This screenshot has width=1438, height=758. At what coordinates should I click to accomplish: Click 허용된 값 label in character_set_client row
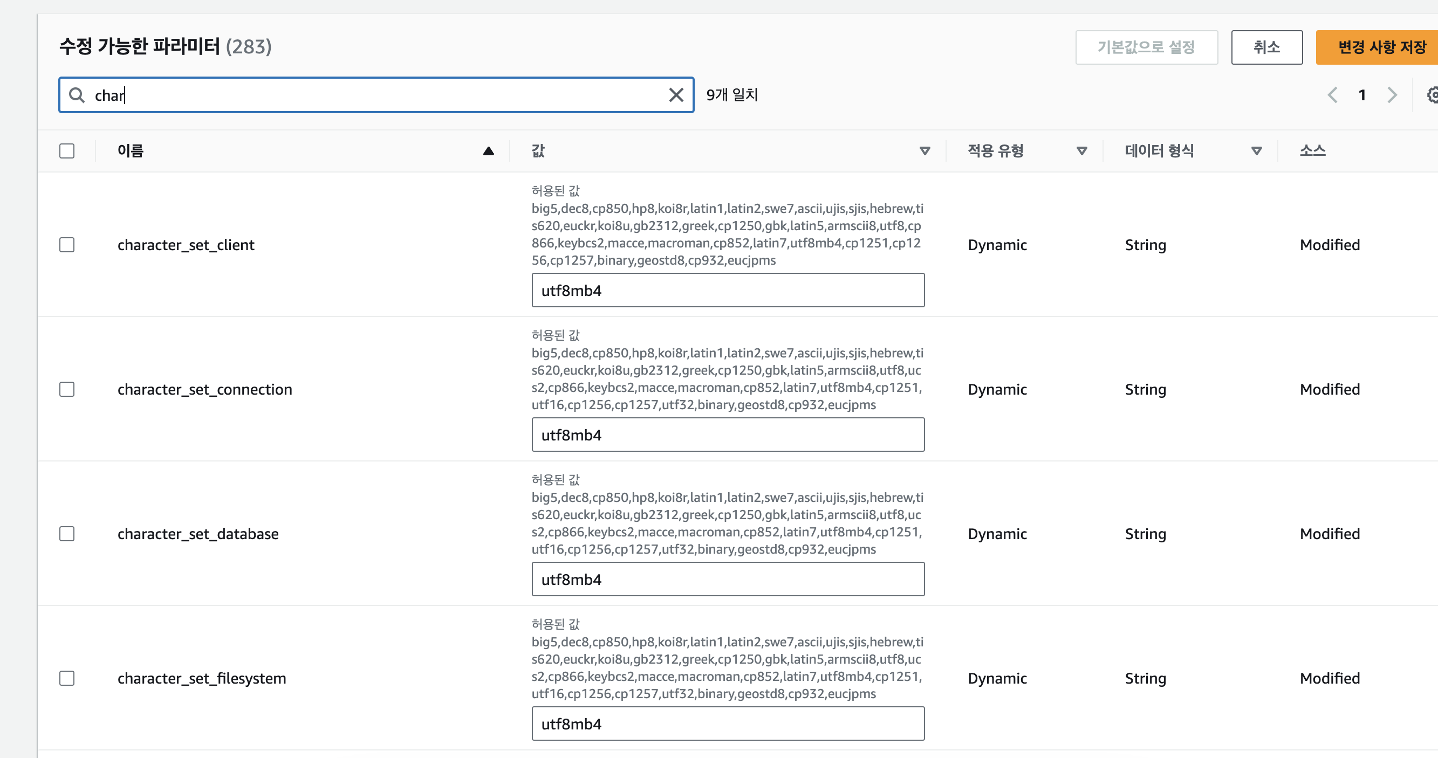(556, 191)
